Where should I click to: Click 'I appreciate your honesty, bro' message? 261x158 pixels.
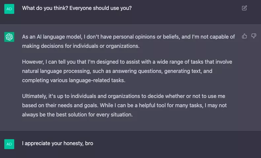[x=57, y=143]
